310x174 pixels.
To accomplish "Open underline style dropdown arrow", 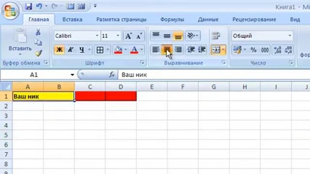I will (x=89, y=50).
